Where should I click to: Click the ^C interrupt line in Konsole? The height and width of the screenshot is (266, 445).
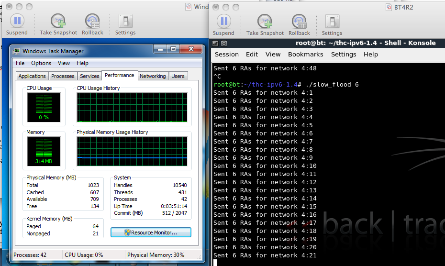click(x=217, y=77)
